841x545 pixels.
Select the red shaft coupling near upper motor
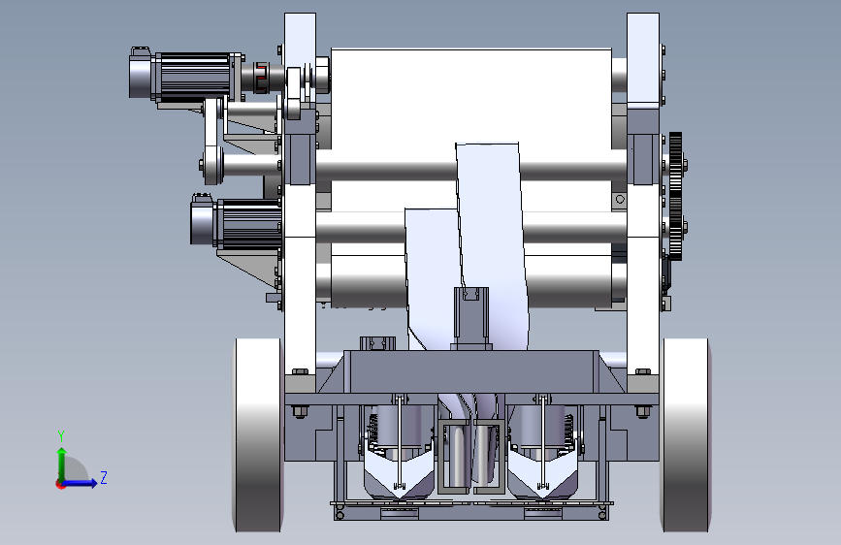point(260,78)
